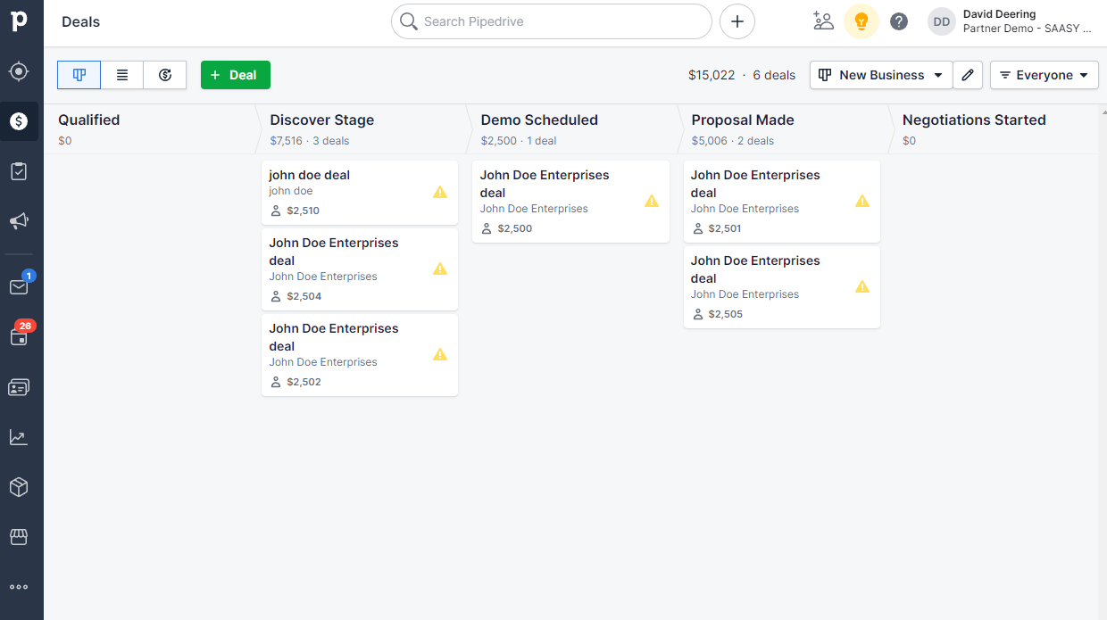Switch to forecast view
The width and height of the screenshot is (1107, 620).
click(x=165, y=75)
